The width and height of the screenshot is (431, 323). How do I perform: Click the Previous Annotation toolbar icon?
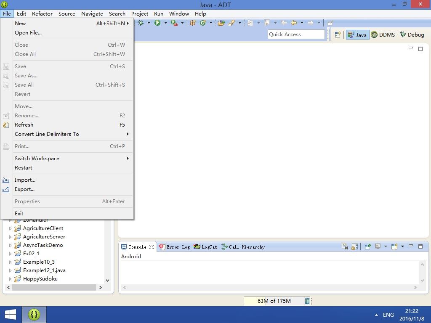coord(267,23)
